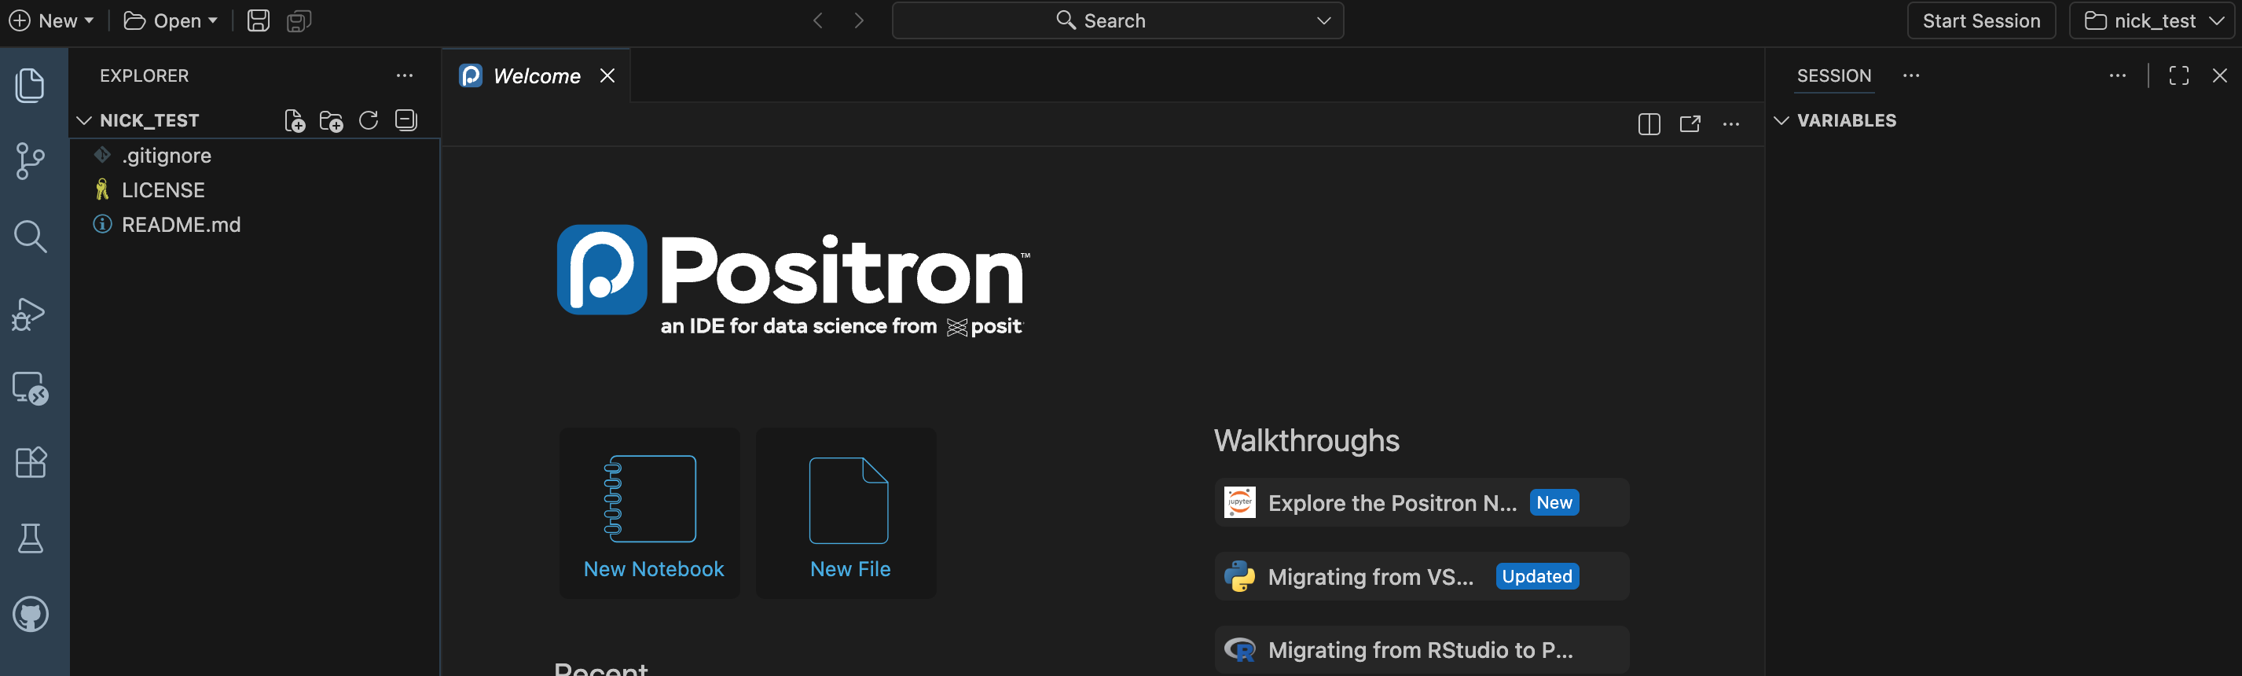This screenshot has width=2242, height=676.
Task: Close the Welcome tab
Action: pyautogui.click(x=607, y=75)
